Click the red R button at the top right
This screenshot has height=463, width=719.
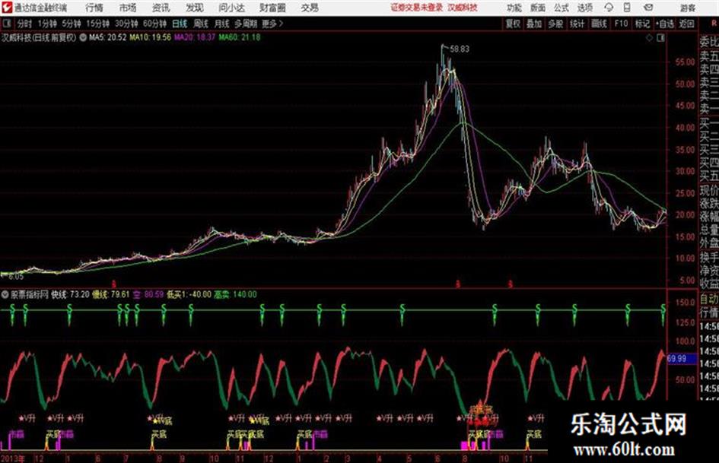714,24
